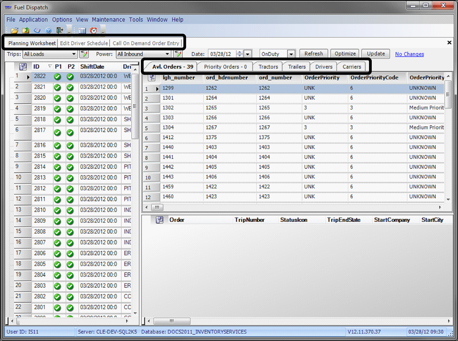The height and width of the screenshot is (341, 458).
Task: Click the filter icon beside Power dropdown
Action: pos(177,54)
